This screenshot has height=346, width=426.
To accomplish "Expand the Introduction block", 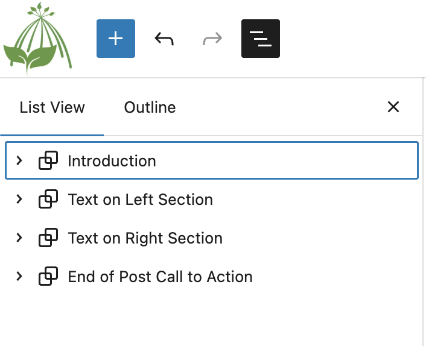I will tap(19, 161).
